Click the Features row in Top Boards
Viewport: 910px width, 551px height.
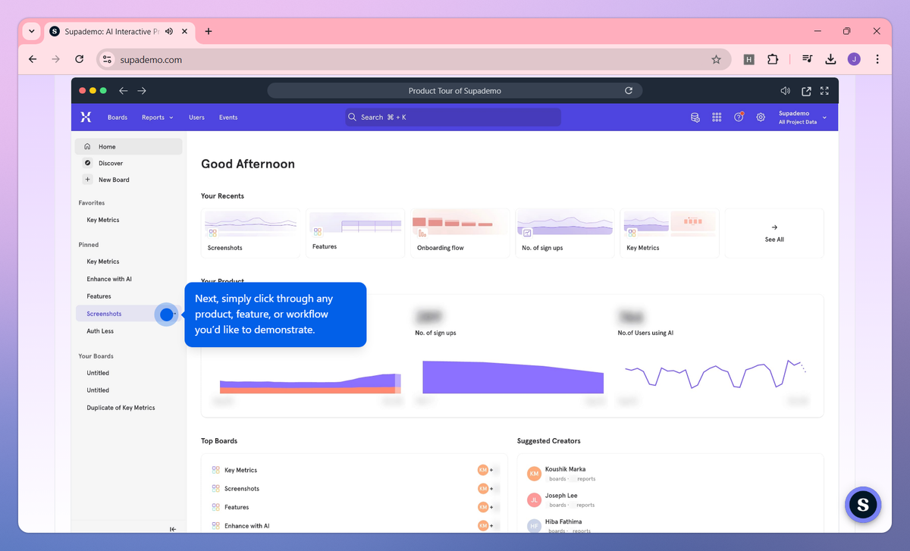pyautogui.click(x=353, y=507)
